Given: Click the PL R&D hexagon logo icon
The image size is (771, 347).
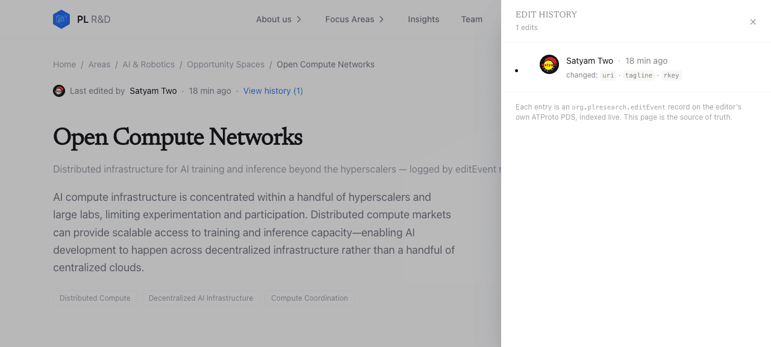Looking at the screenshot, I should [x=61, y=19].
